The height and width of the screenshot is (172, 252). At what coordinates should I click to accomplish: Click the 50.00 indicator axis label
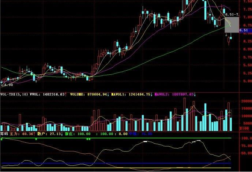coord(247,153)
